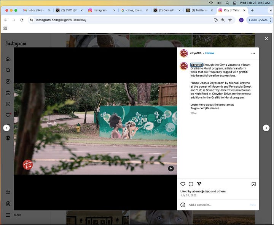Open Spotlight search in menu bar
Viewport: 274px width, 225px height.
tap(227, 3)
